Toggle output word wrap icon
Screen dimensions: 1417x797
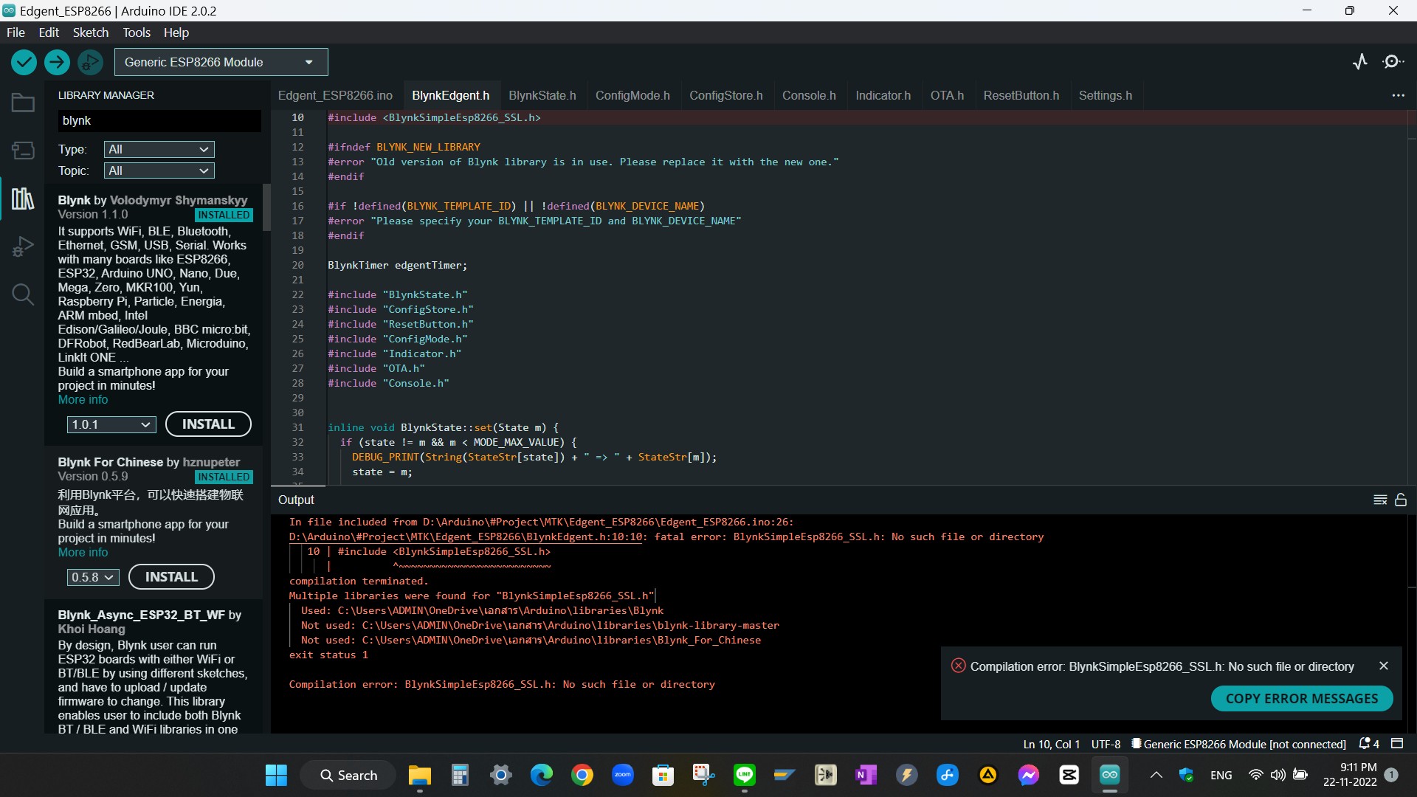coord(1380,500)
